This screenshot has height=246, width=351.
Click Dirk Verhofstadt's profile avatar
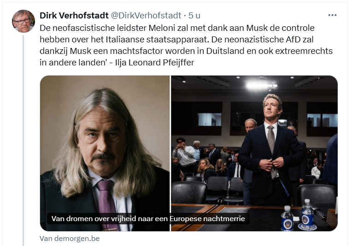23,21
